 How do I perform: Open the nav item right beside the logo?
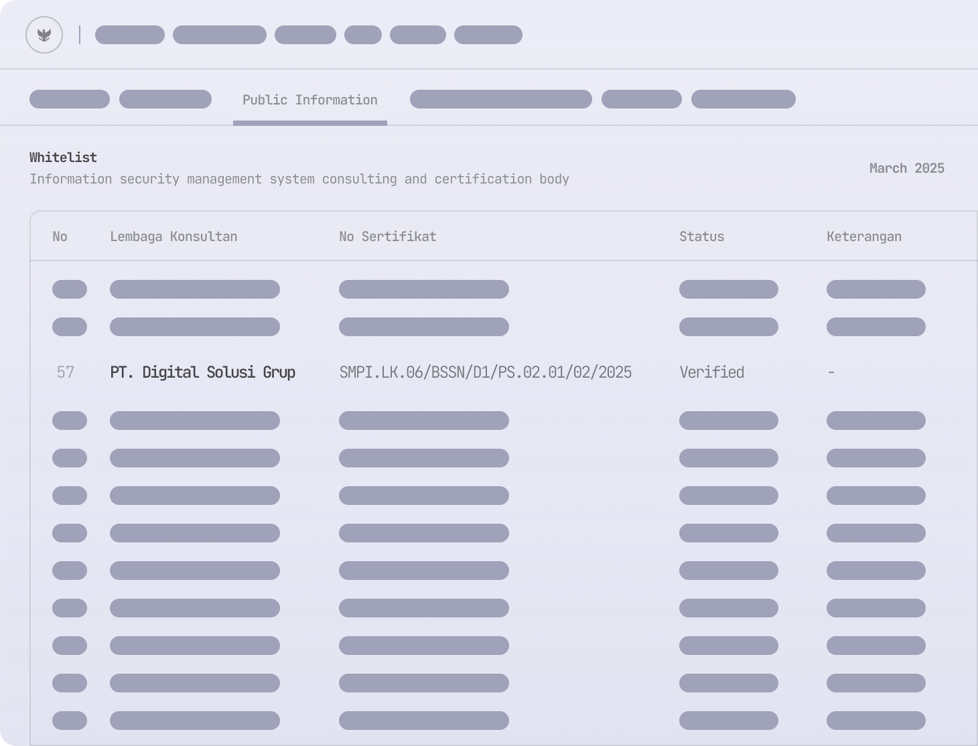(x=130, y=35)
